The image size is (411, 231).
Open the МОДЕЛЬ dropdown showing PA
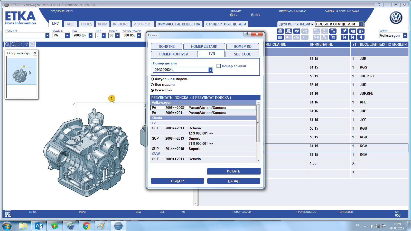[67, 35]
